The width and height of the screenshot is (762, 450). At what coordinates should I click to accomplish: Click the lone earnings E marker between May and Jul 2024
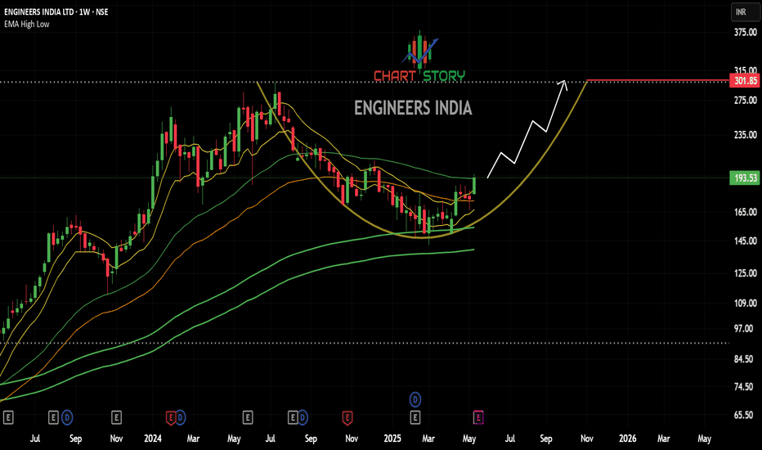click(x=248, y=417)
